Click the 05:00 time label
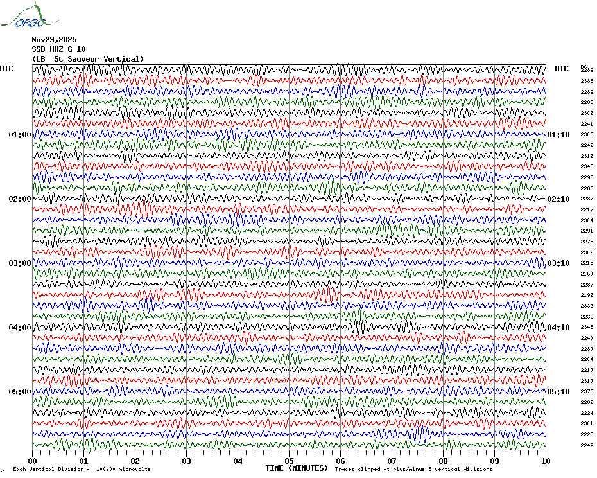The width and height of the screenshot is (597, 478). [20, 392]
